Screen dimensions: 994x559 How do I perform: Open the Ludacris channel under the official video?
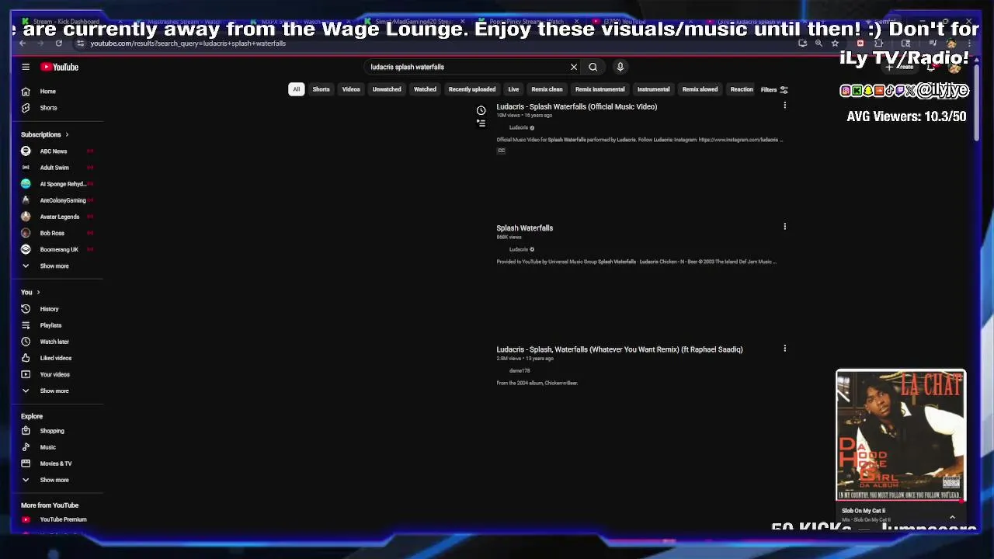tap(519, 128)
